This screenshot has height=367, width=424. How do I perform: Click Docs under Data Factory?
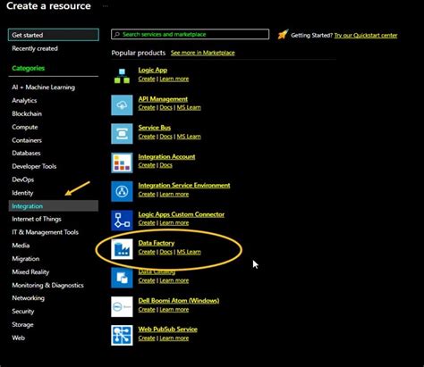point(165,252)
